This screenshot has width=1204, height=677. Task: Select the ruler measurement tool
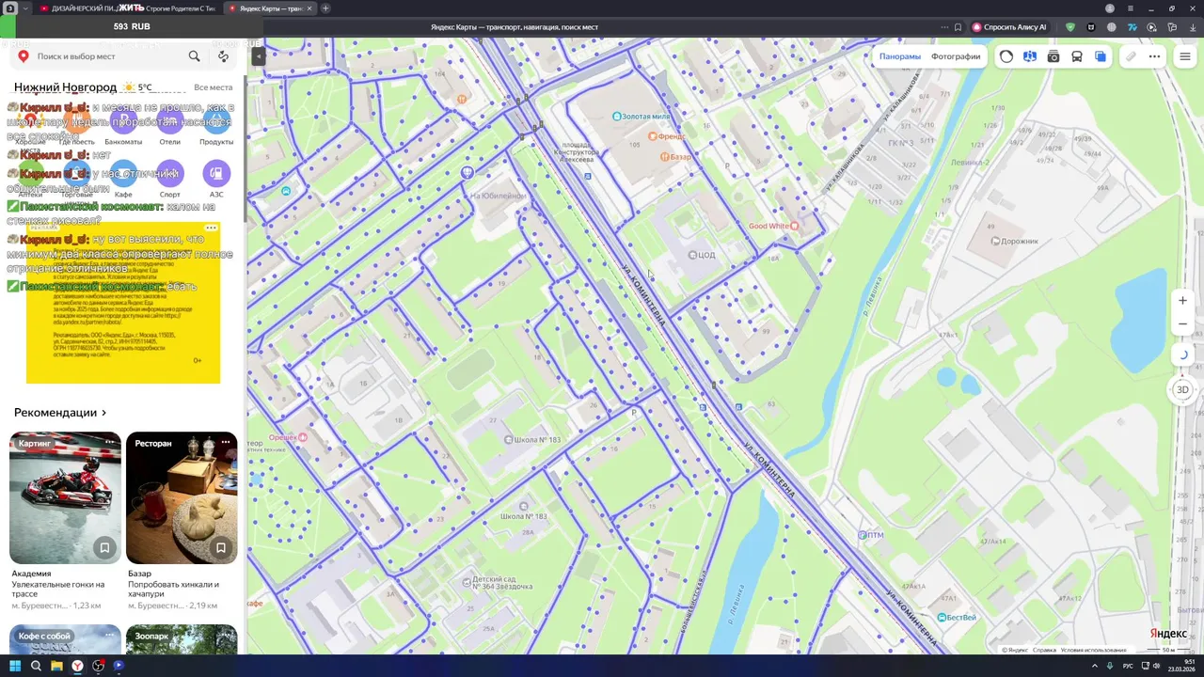1131,56
